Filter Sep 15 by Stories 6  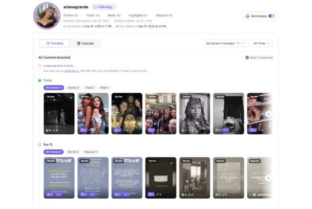point(73,152)
